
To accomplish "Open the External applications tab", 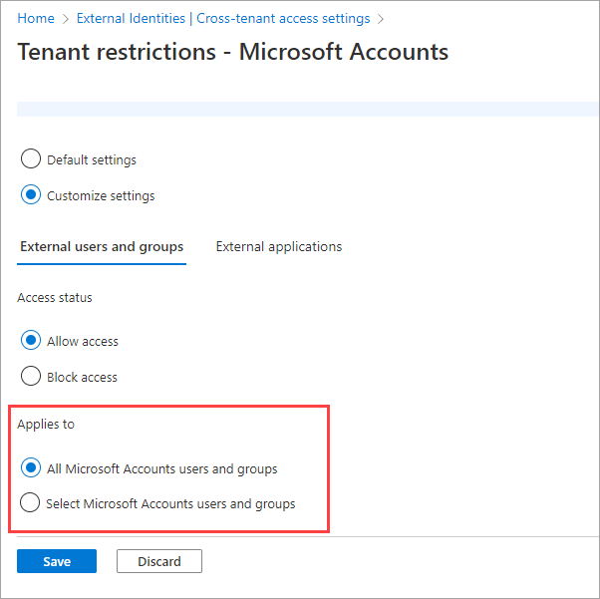I will pos(278,247).
